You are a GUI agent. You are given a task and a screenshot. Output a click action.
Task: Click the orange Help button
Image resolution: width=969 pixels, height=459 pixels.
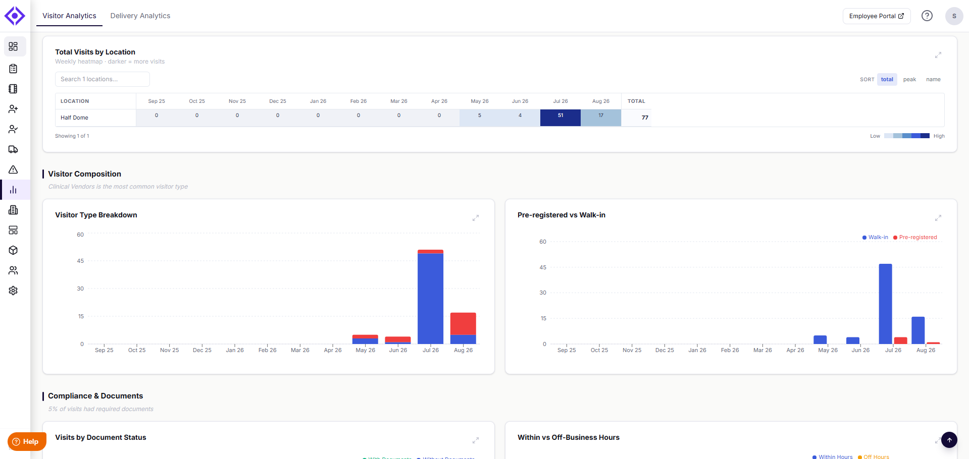pyautogui.click(x=27, y=441)
